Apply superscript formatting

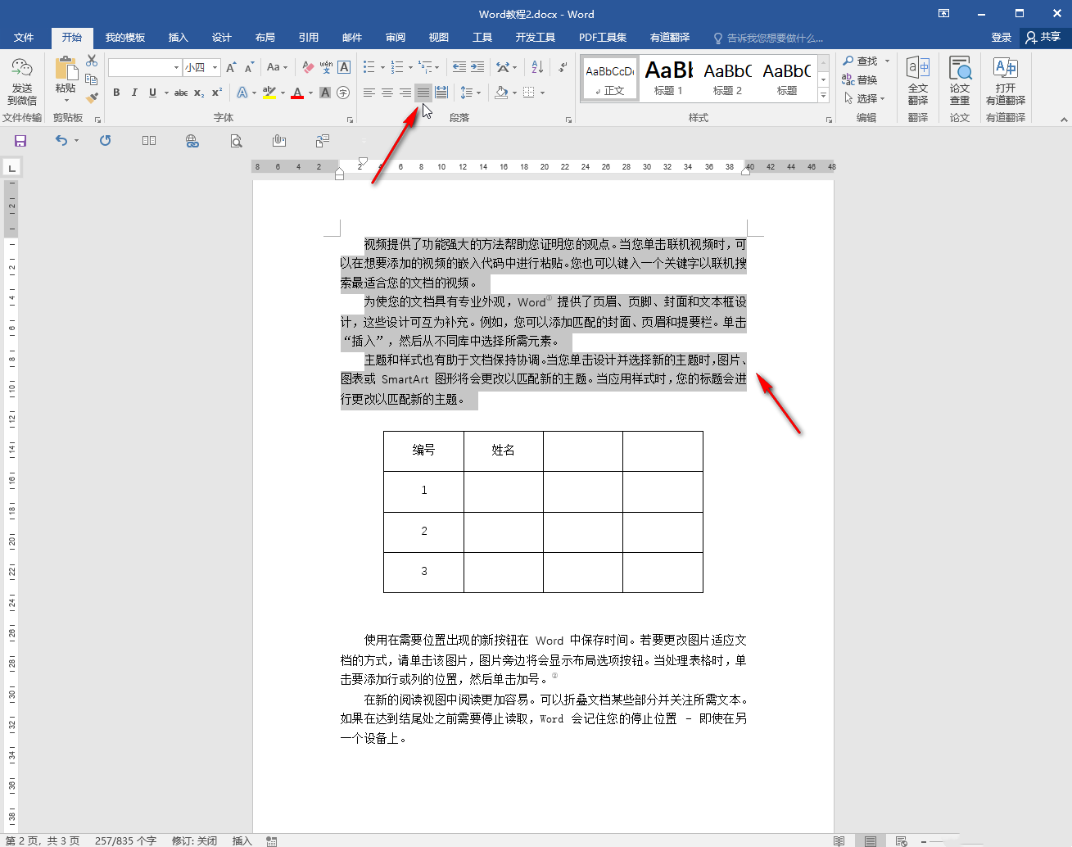point(217,93)
